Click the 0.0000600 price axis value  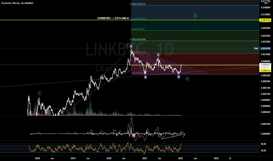coord(265,106)
